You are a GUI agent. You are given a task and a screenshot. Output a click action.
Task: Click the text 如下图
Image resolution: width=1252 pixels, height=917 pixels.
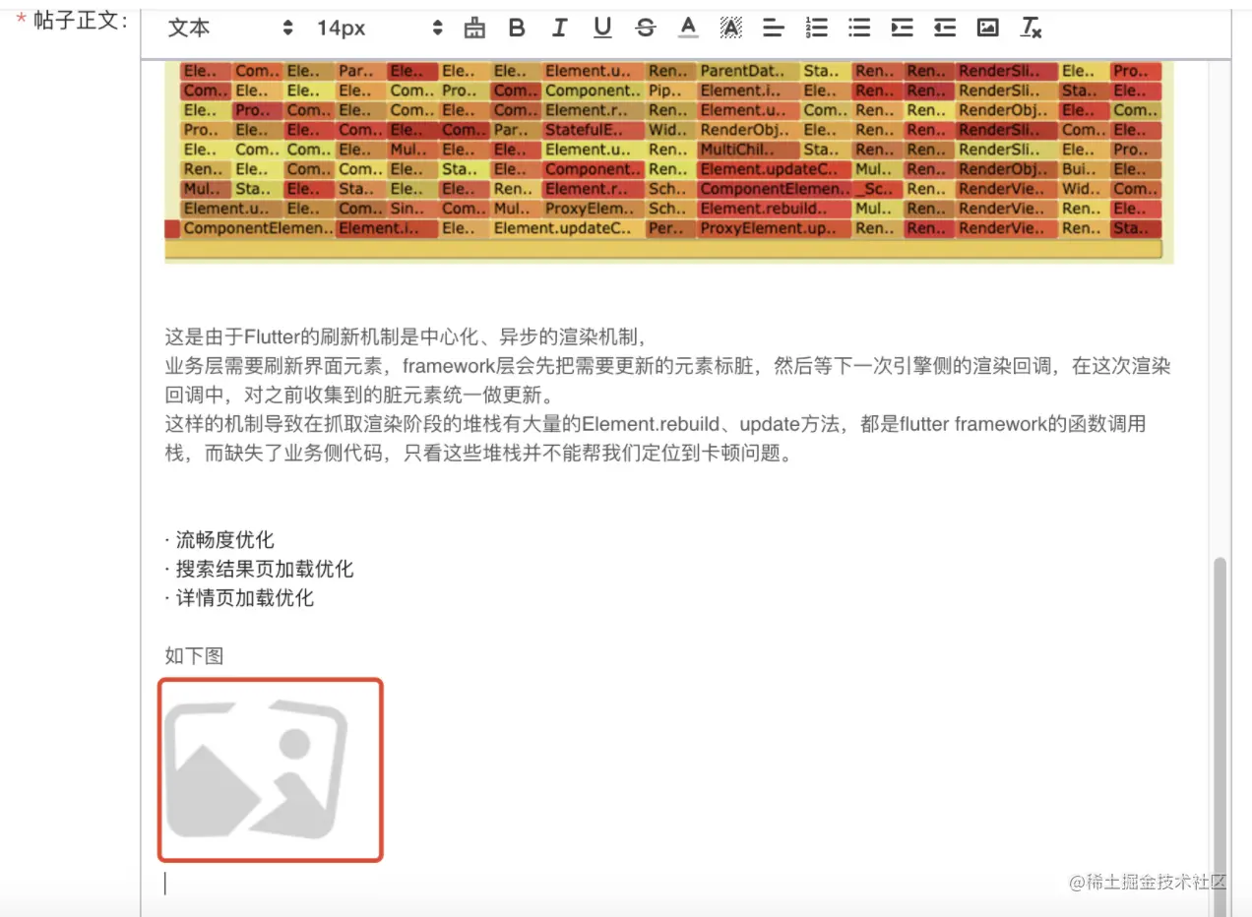point(194,655)
